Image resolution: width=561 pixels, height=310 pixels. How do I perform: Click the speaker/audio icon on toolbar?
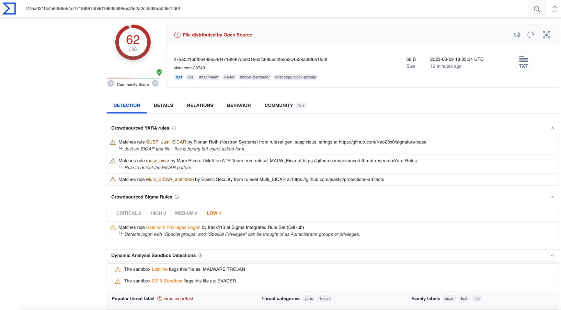click(x=517, y=35)
